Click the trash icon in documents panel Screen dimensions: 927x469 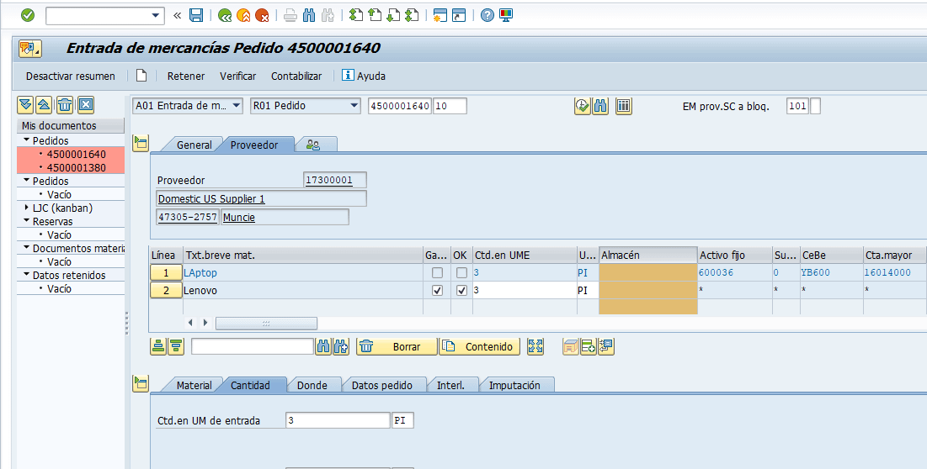click(x=65, y=105)
